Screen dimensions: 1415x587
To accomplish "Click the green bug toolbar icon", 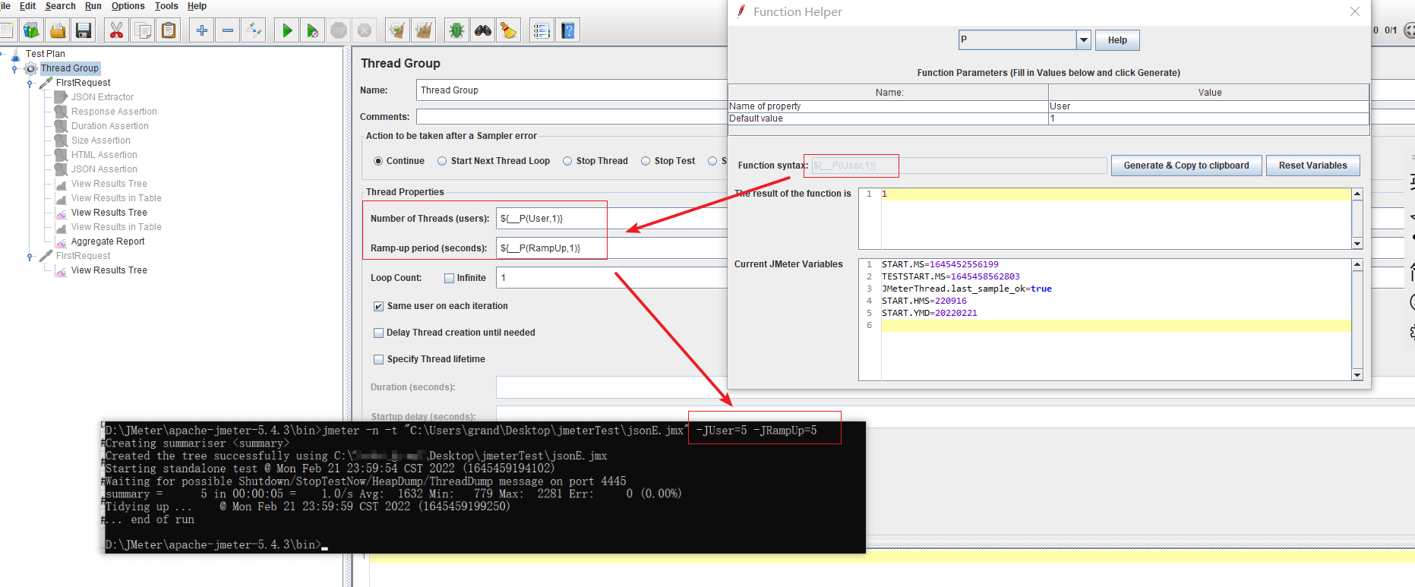I will click(456, 30).
